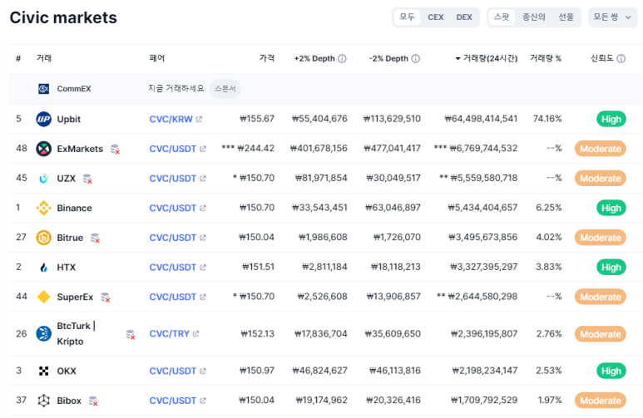
Task: Click the +2% Depth info icon
Action: pyautogui.click(x=342, y=59)
